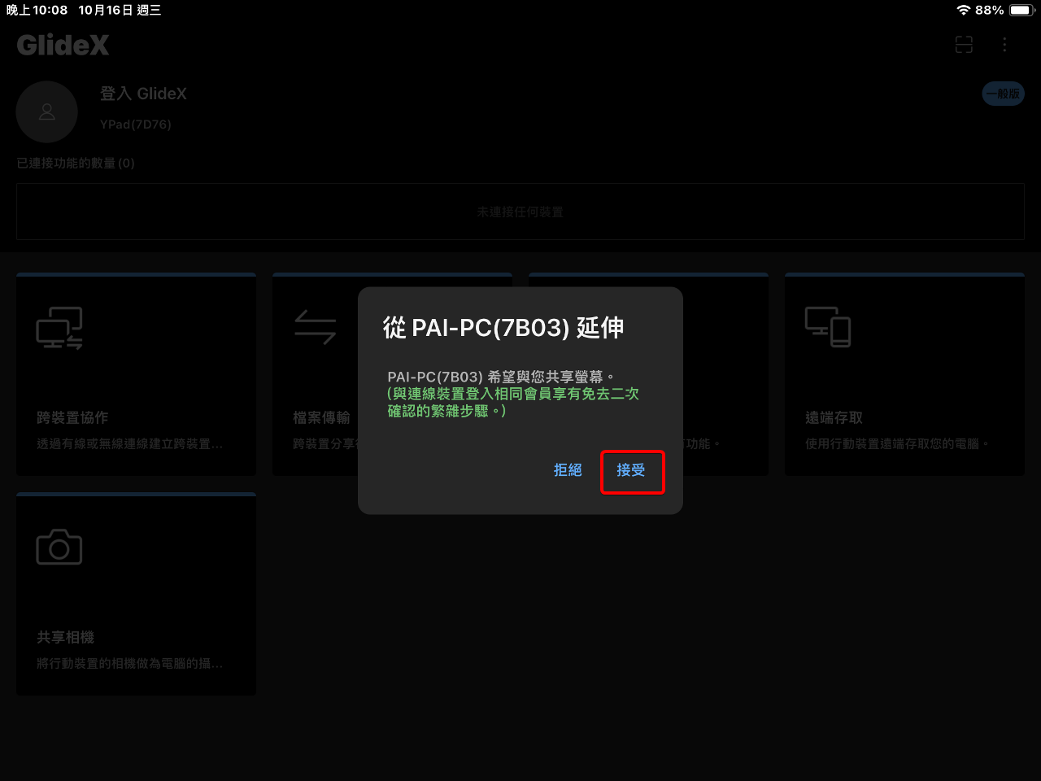Tap the 拒絕 button to decline sharing
Screen dimensions: 1041x781
[568, 470]
